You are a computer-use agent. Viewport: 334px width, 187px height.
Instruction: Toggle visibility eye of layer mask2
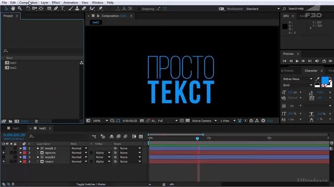click(x=4, y=157)
